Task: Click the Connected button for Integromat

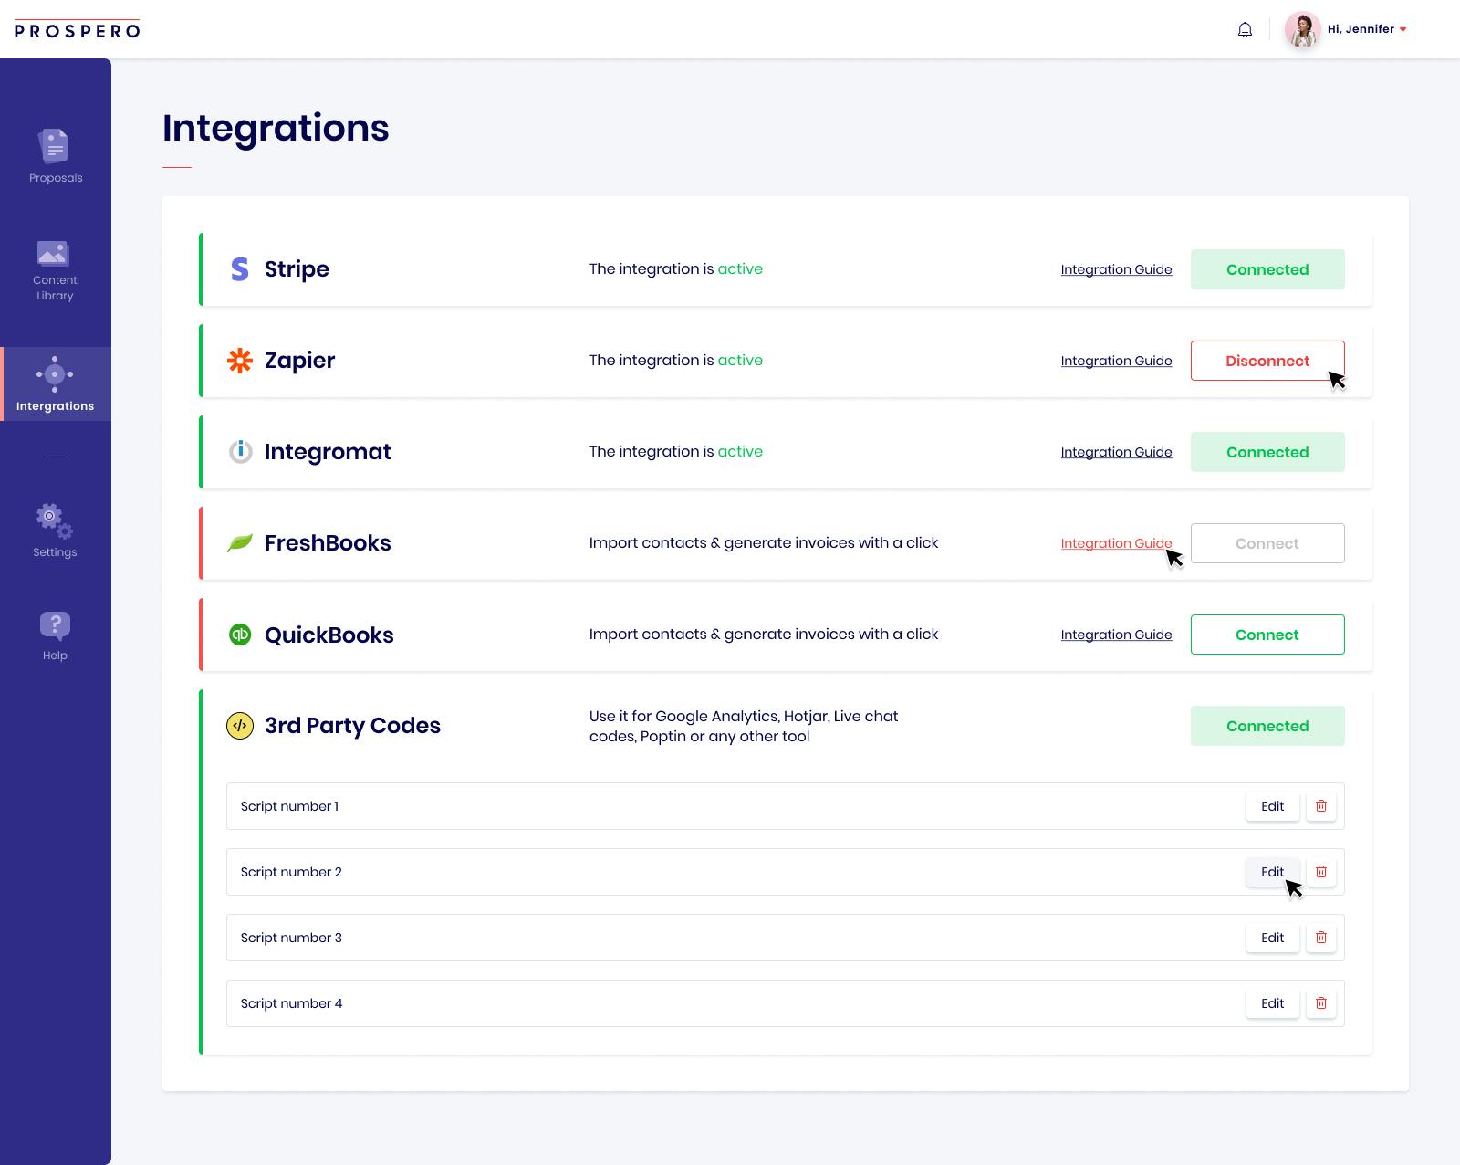Action: (1267, 452)
